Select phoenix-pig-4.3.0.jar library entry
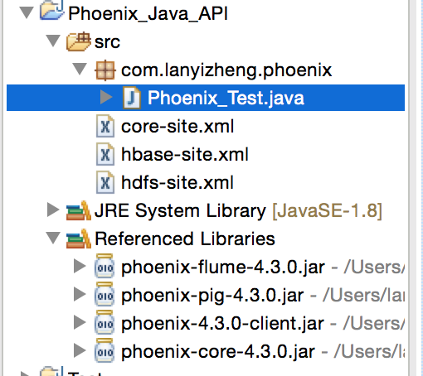The width and height of the screenshot is (423, 376). pos(212,296)
